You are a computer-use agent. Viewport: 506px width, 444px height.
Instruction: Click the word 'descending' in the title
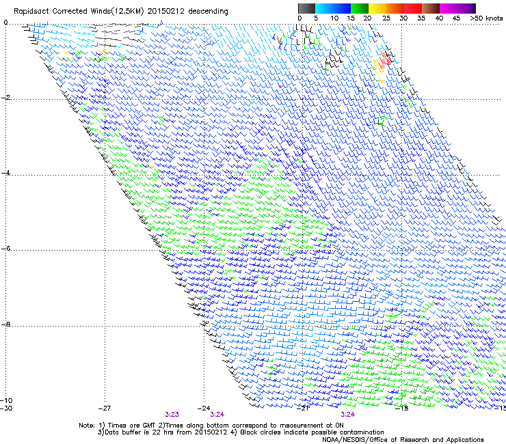point(208,12)
